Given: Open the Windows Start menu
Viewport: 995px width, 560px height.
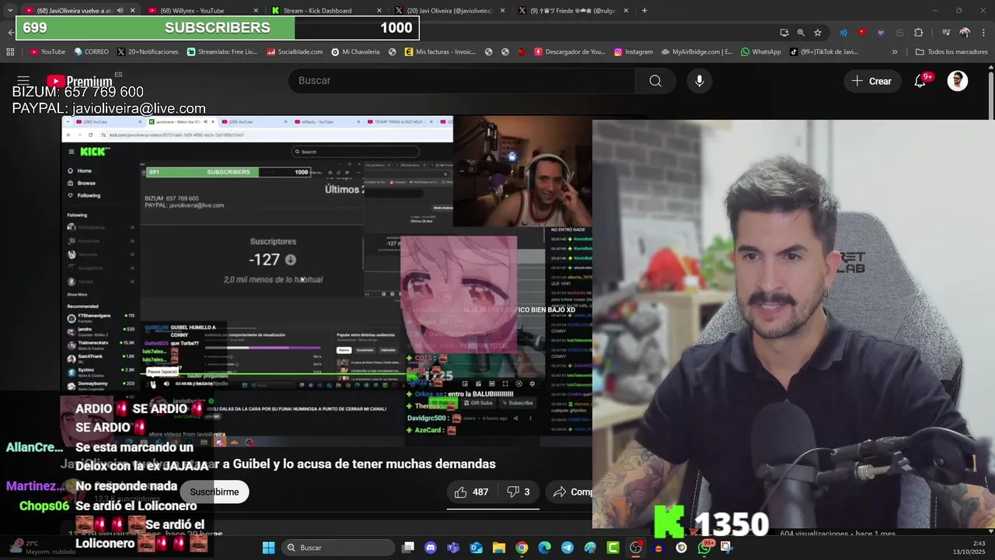Looking at the screenshot, I should (268, 548).
